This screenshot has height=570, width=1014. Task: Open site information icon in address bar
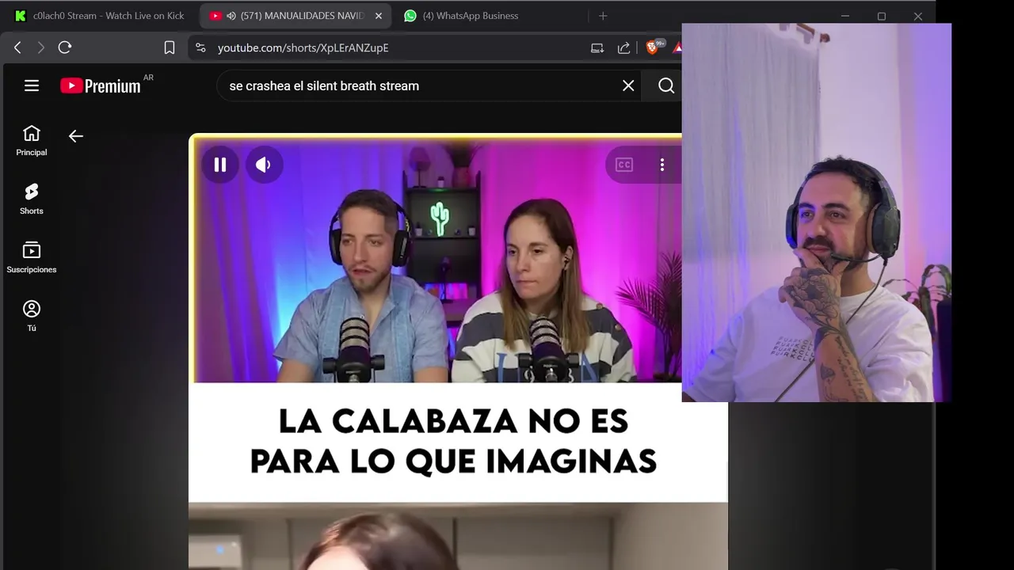pos(200,47)
